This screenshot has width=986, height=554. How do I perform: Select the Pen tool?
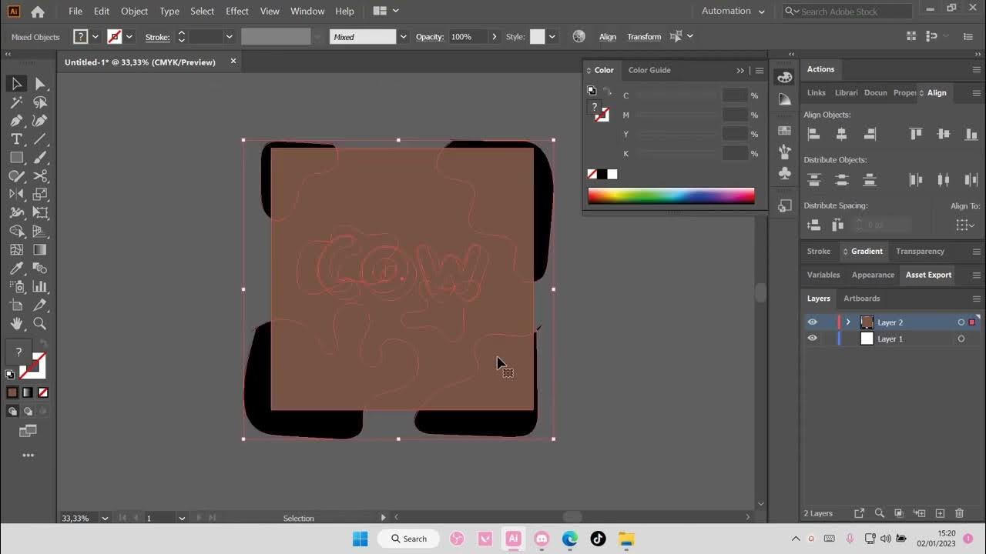point(16,121)
